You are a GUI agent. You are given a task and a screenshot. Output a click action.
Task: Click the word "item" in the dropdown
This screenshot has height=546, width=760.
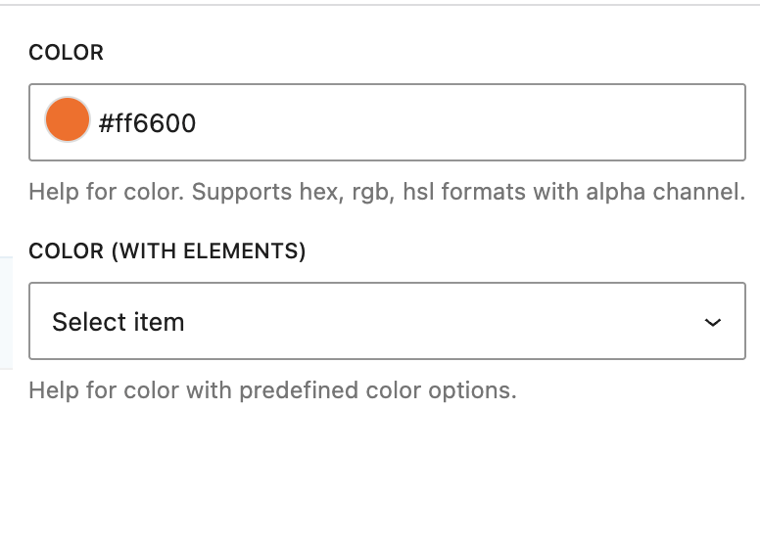coord(159,322)
